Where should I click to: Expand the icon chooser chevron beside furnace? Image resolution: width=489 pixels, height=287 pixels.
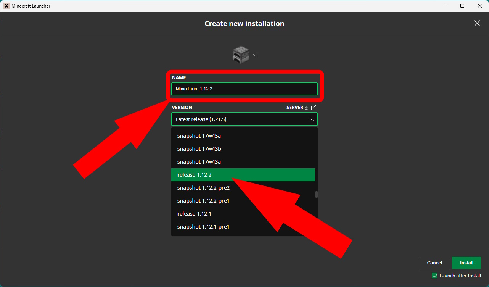coord(256,55)
